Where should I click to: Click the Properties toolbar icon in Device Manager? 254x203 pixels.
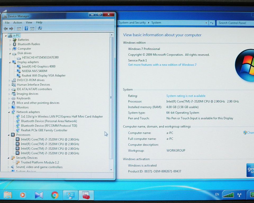(x=32, y=29)
